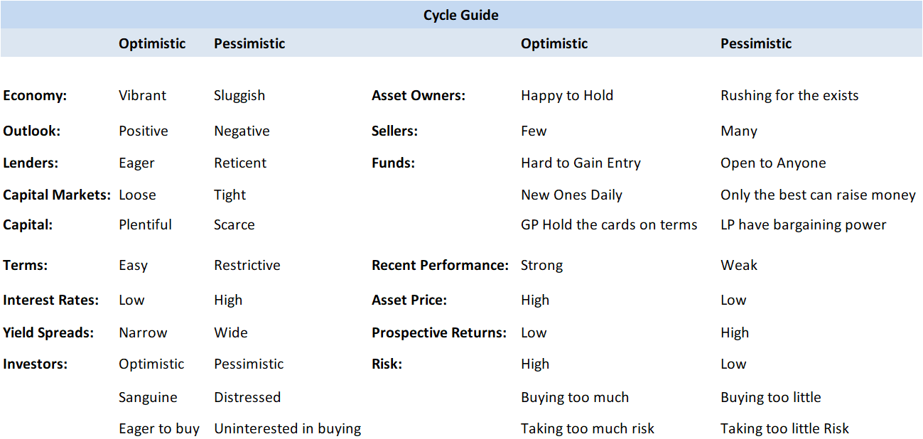Select the Sluggish cell
This screenshot has height=439, width=923.
pyautogui.click(x=239, y=96)
